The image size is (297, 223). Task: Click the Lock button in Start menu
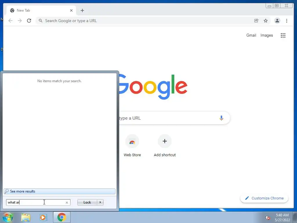(x=87, y=202)
